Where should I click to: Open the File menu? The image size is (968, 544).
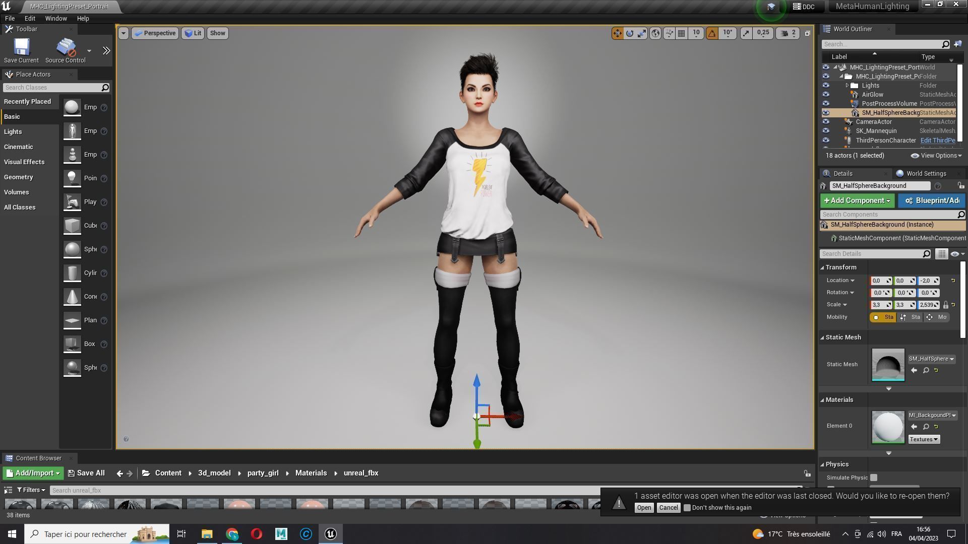10,18
